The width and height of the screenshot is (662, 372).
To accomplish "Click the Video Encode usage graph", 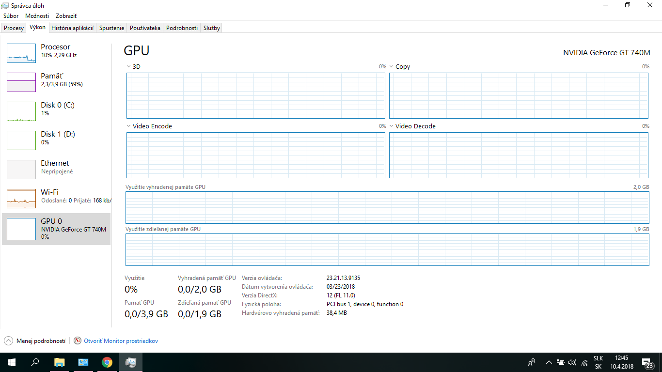I will click(x=256, y=155).
